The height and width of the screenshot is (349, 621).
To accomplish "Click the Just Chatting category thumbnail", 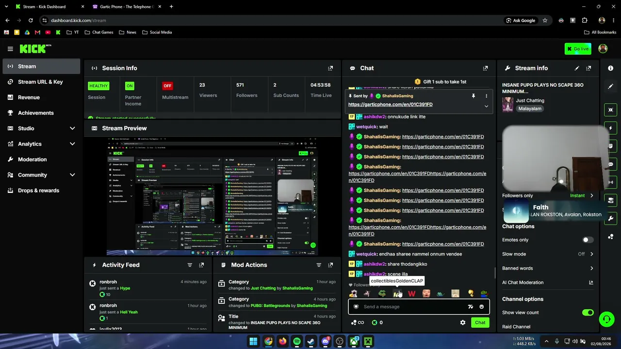I will 507,105.
